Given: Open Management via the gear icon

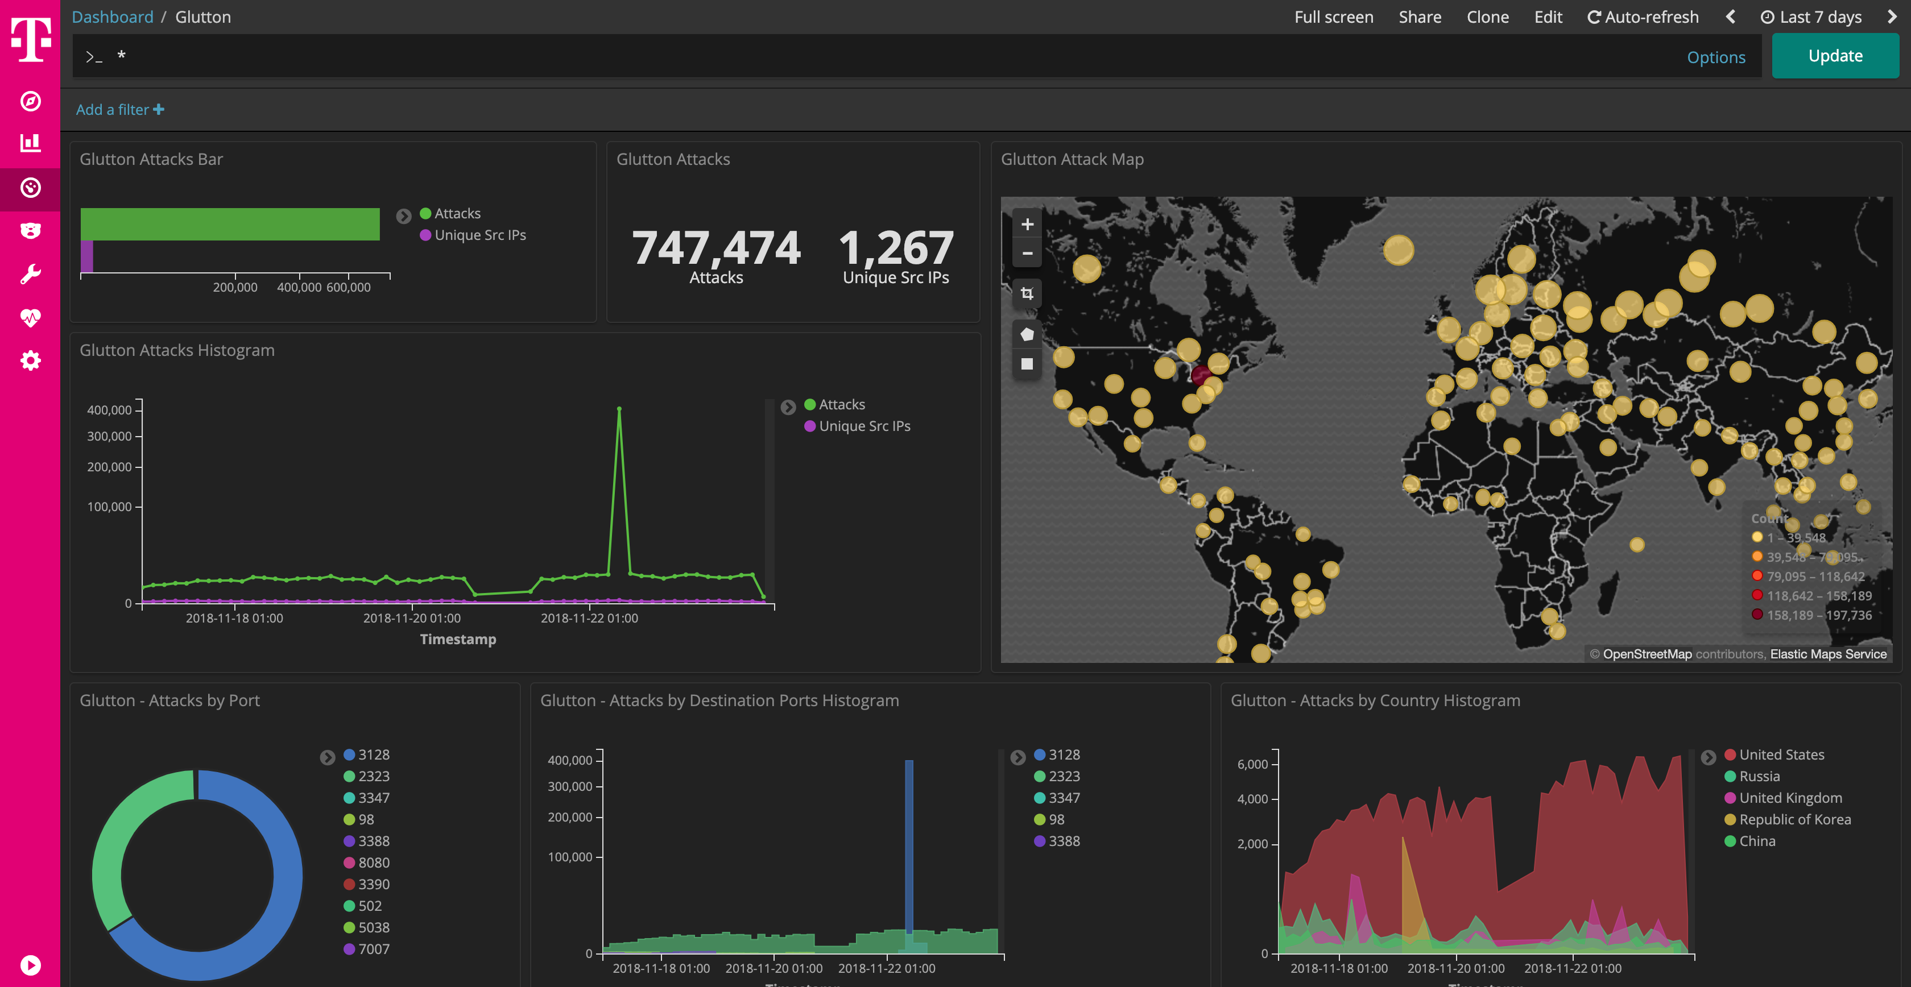Looking at the screenshot, I should (30, 360).
